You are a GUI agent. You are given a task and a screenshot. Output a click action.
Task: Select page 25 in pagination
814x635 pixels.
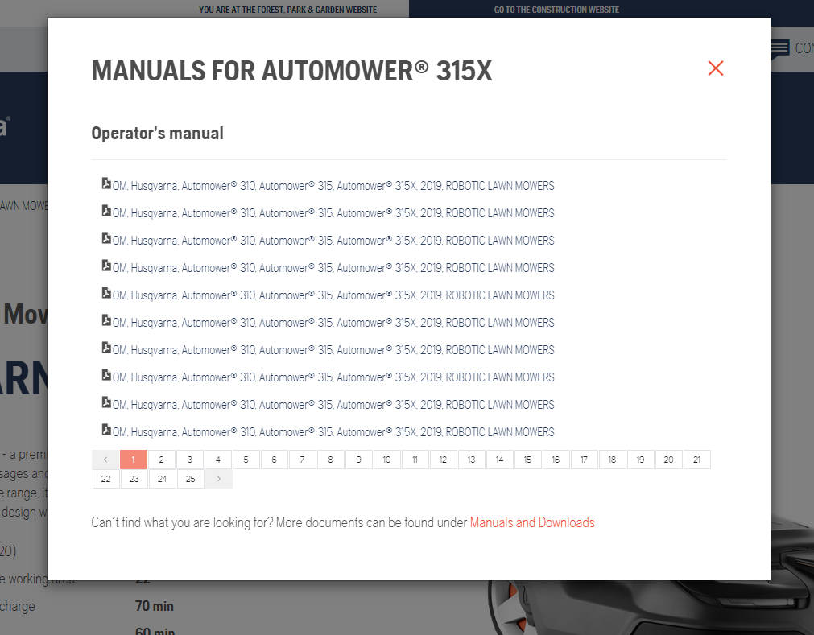point(190,479)
